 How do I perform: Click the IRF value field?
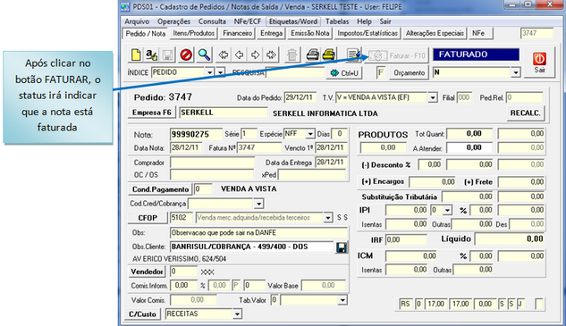coord(407,240)
